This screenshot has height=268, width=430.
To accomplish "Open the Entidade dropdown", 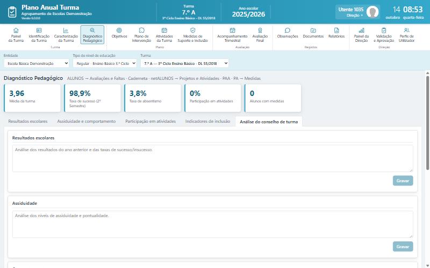I will coord(37,63).
